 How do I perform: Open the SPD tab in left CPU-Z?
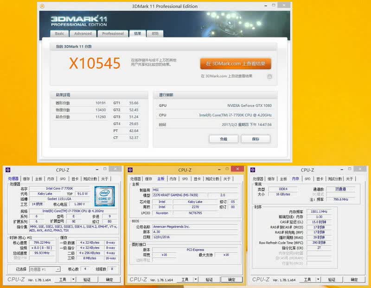pos(63,179)
